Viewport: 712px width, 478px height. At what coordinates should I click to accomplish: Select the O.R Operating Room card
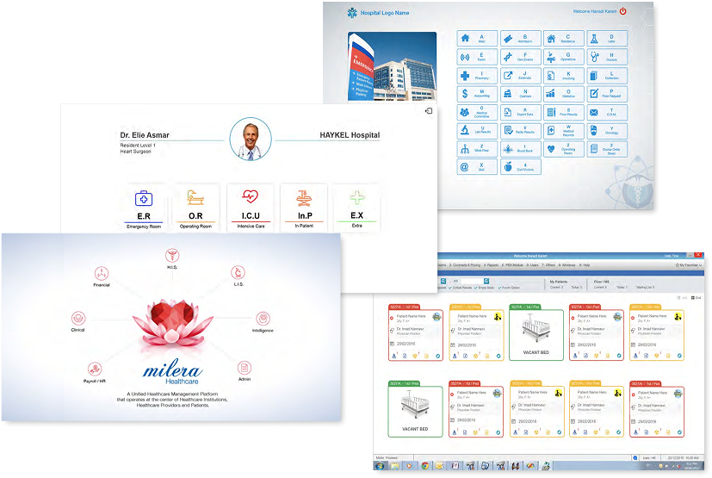tap(195, 208)
